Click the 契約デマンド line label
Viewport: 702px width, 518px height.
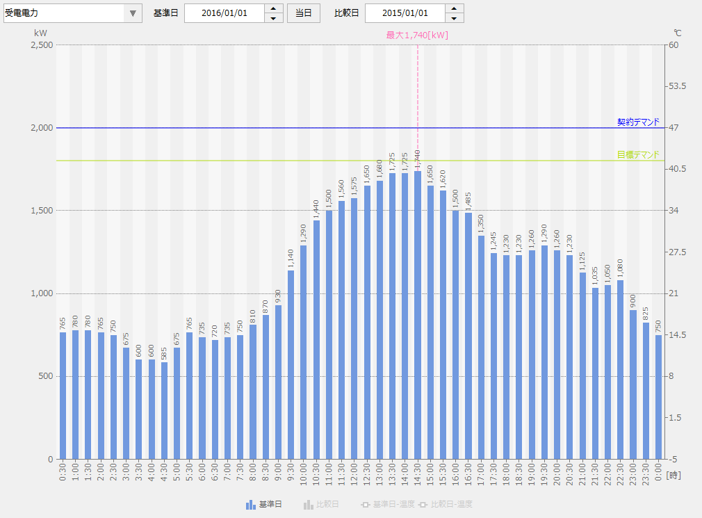pos(637,122)
